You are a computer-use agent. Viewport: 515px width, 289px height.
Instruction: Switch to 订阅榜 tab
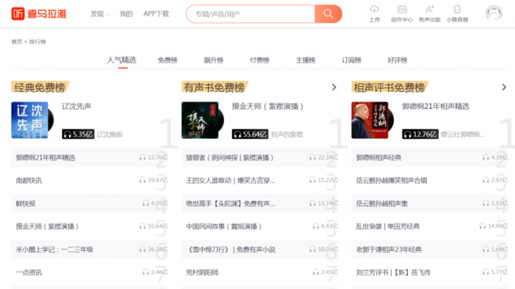[352, 60]
